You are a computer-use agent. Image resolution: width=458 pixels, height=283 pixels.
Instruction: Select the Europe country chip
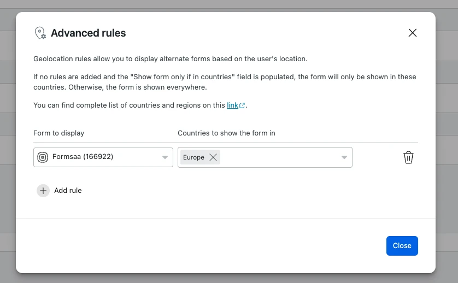click(x=193, y=157)
